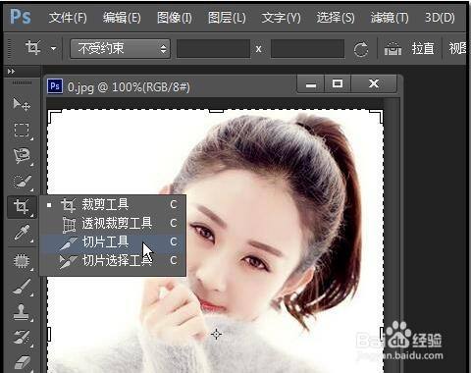The height and width of the screenshot is (373, 471).
Task: Open the 滤镜(T) menu
Action: coord(390,18)
